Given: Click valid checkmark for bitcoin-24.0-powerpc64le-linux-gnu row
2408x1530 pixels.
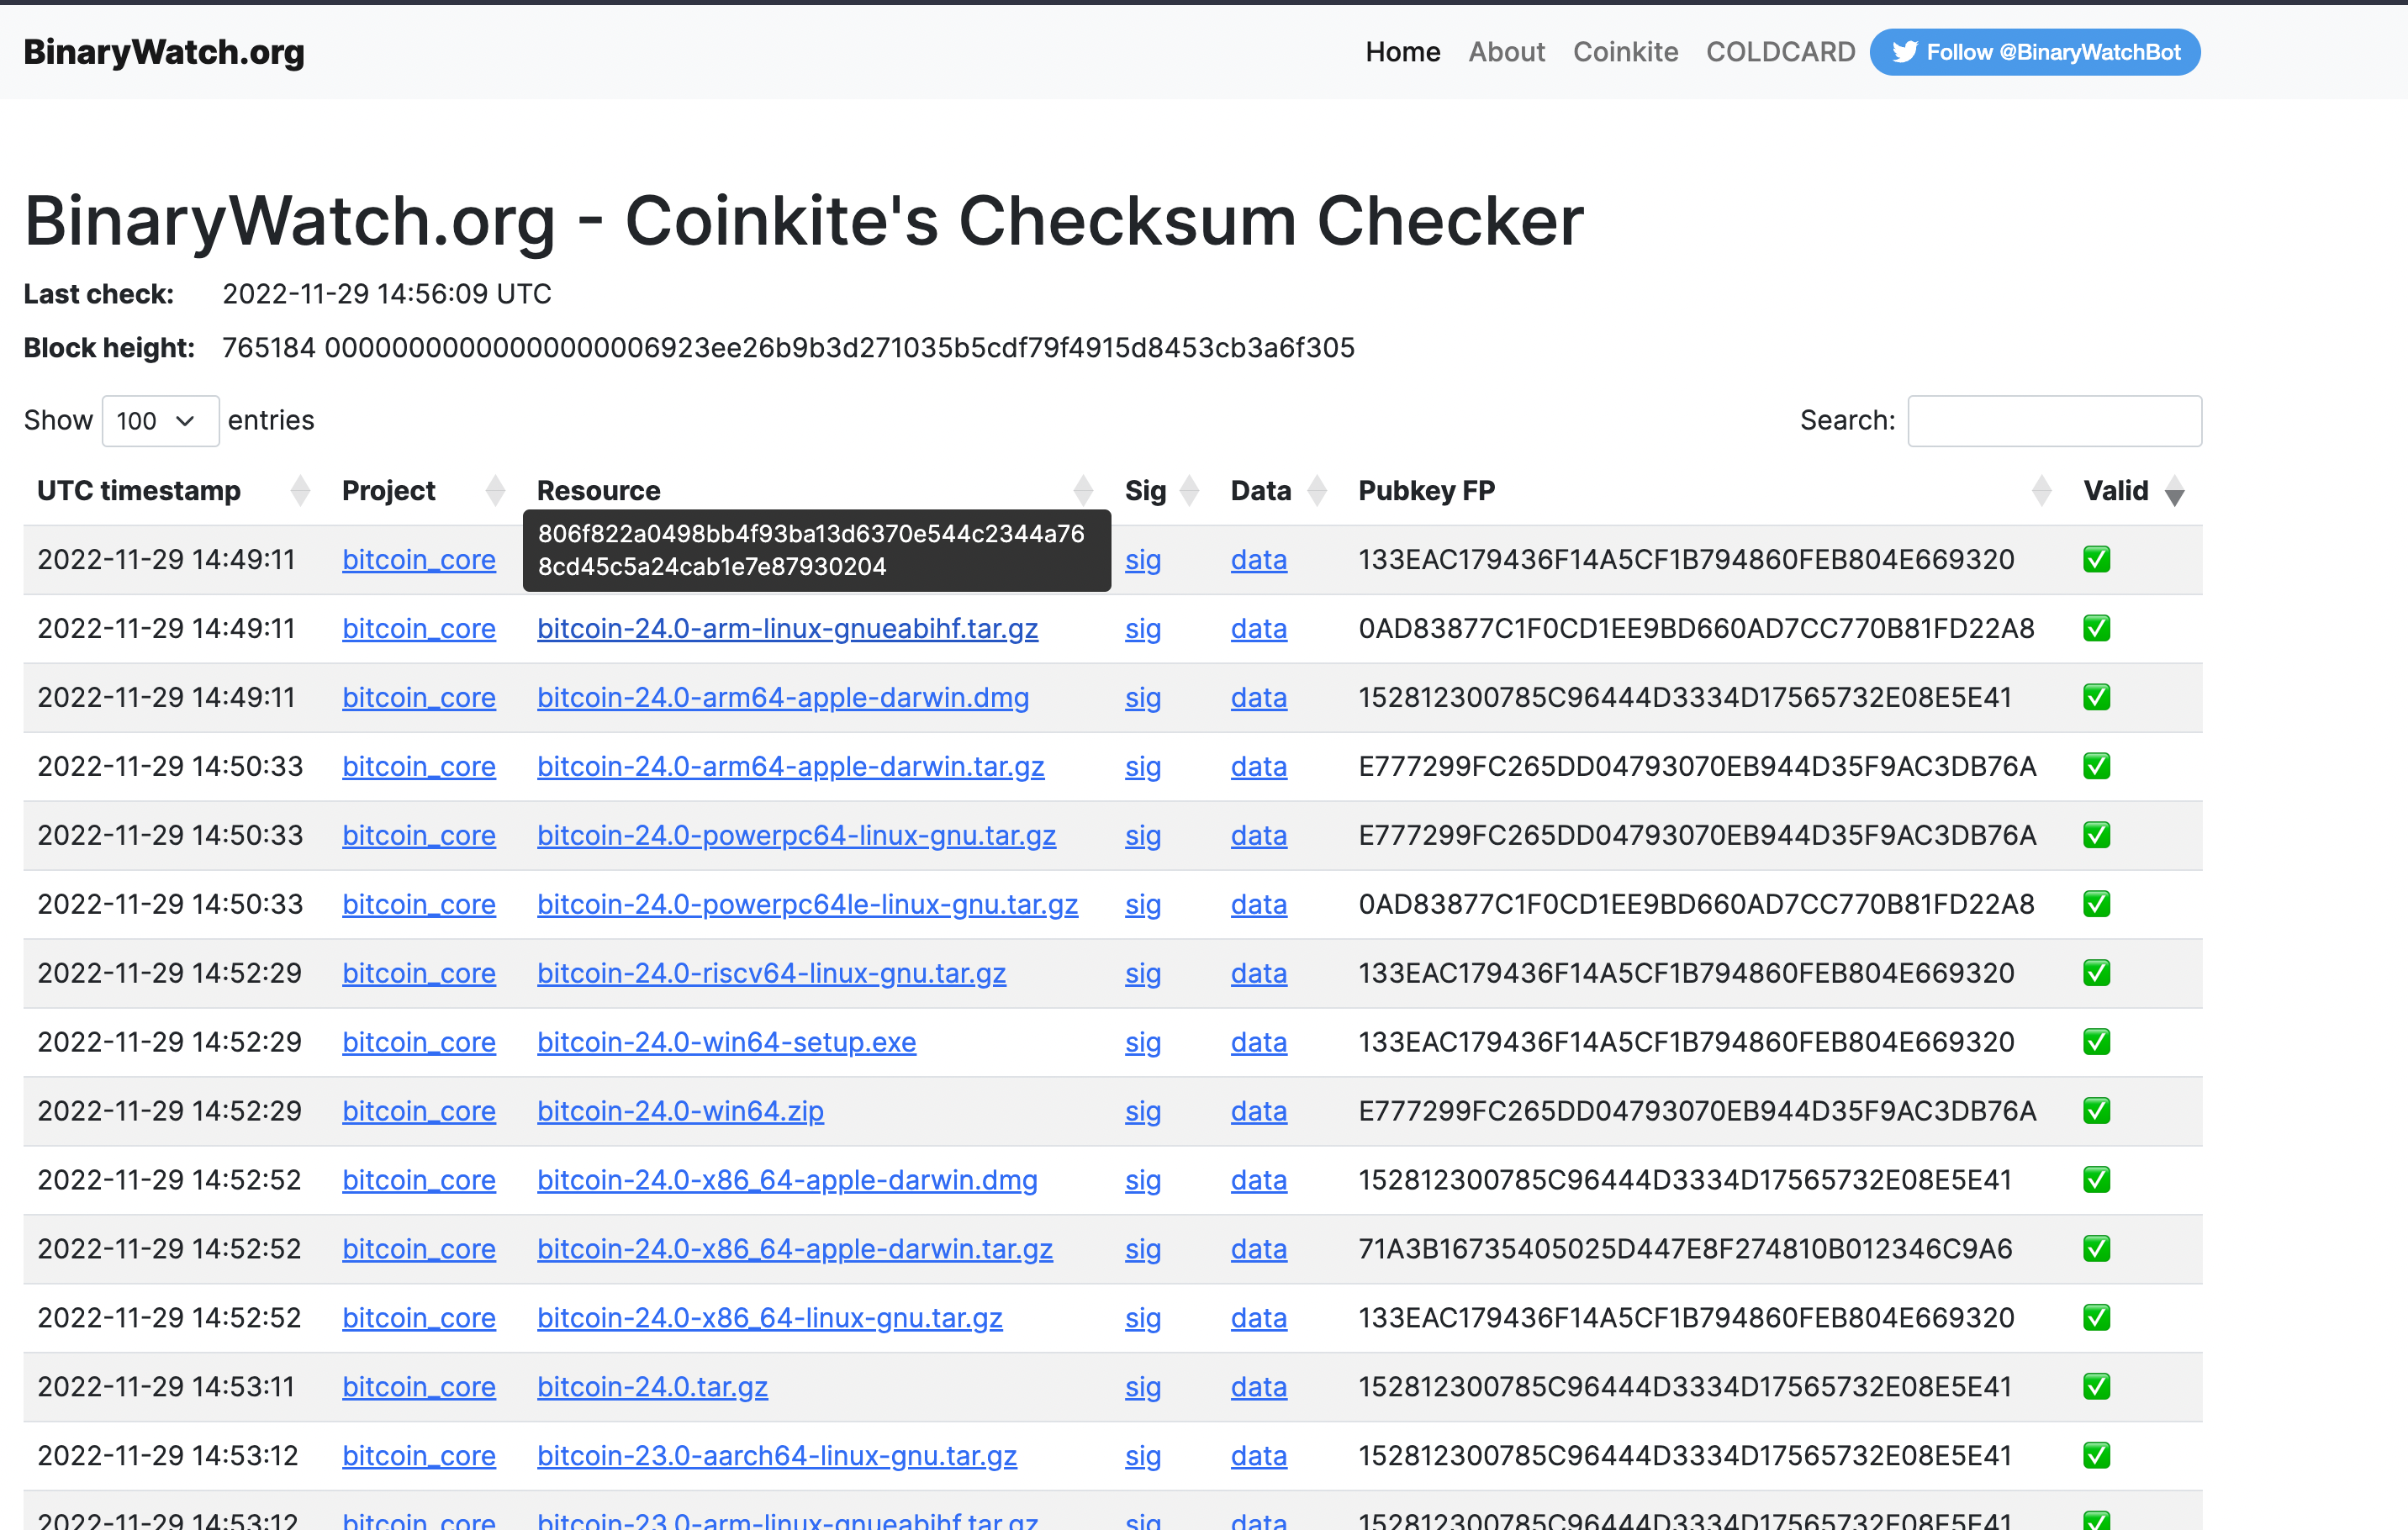Looking at the screenshot, I should (x=2097, y=904).
